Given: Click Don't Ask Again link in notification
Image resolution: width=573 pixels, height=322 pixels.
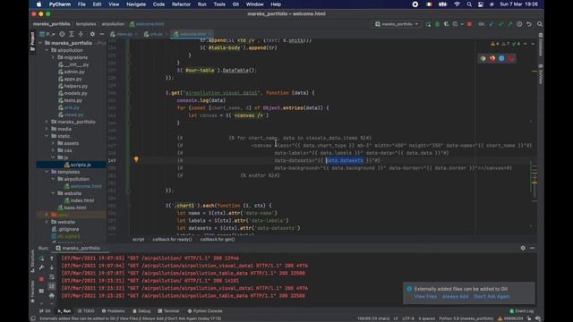Looking at the screenshot, I should point(492,296).
